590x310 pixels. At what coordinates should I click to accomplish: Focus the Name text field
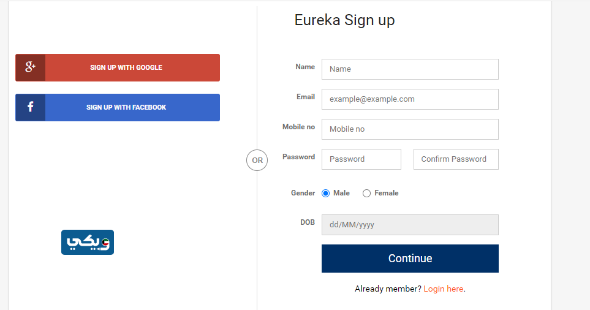point(410,69)
